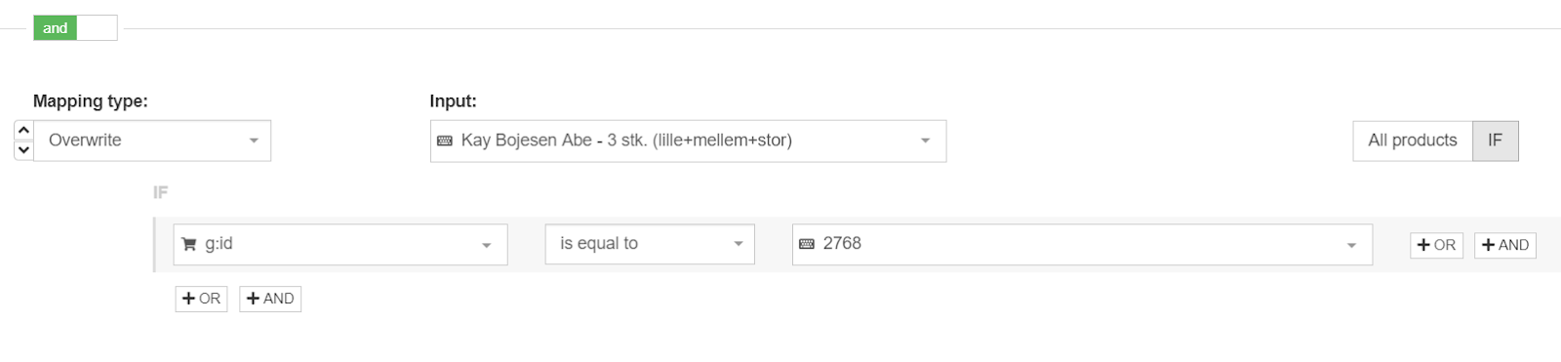Add AND condition at row end
Screen dimensions: 1561x362
tap(1505, 245)
